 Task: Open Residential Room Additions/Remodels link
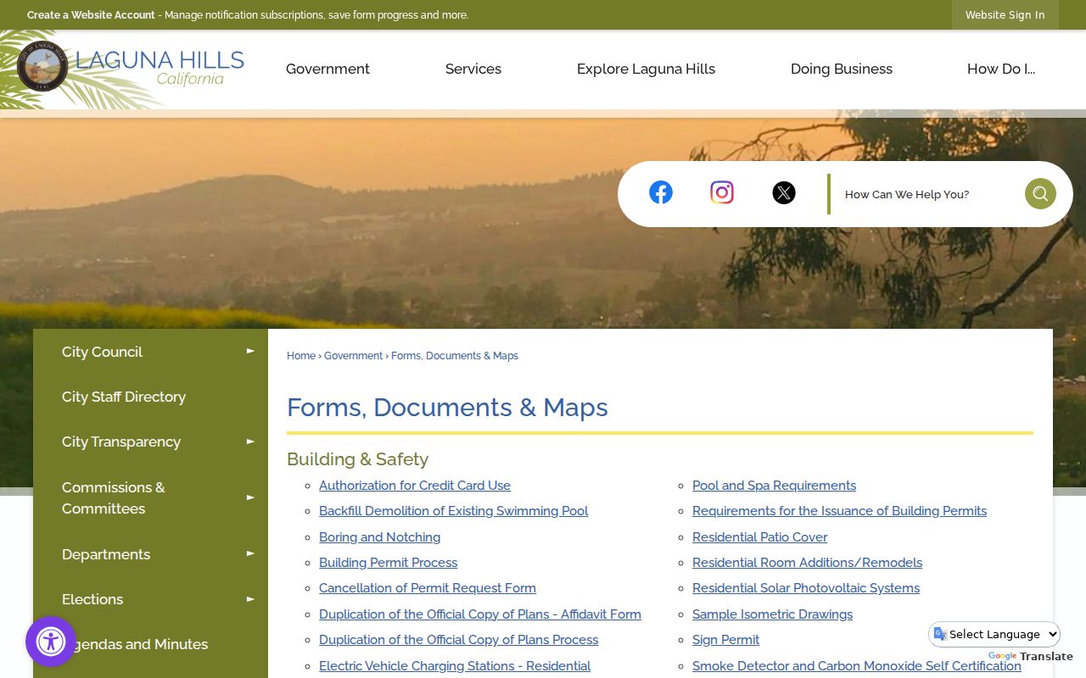point(807,563)
